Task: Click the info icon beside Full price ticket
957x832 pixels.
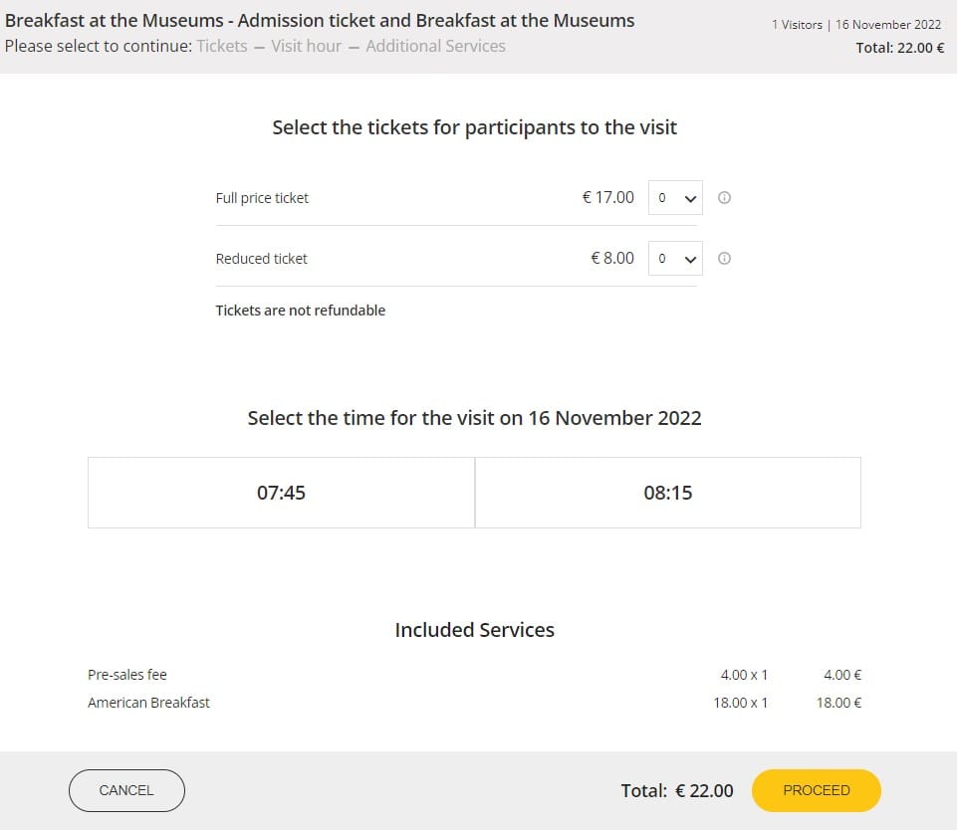Action: pyautogui.click(x=724, y=198)
